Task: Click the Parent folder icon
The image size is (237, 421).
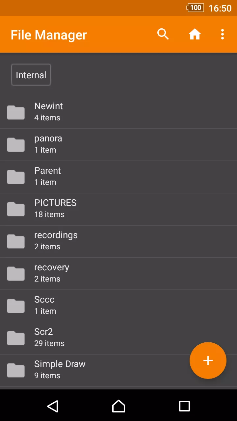Action: tap(16, 177)
